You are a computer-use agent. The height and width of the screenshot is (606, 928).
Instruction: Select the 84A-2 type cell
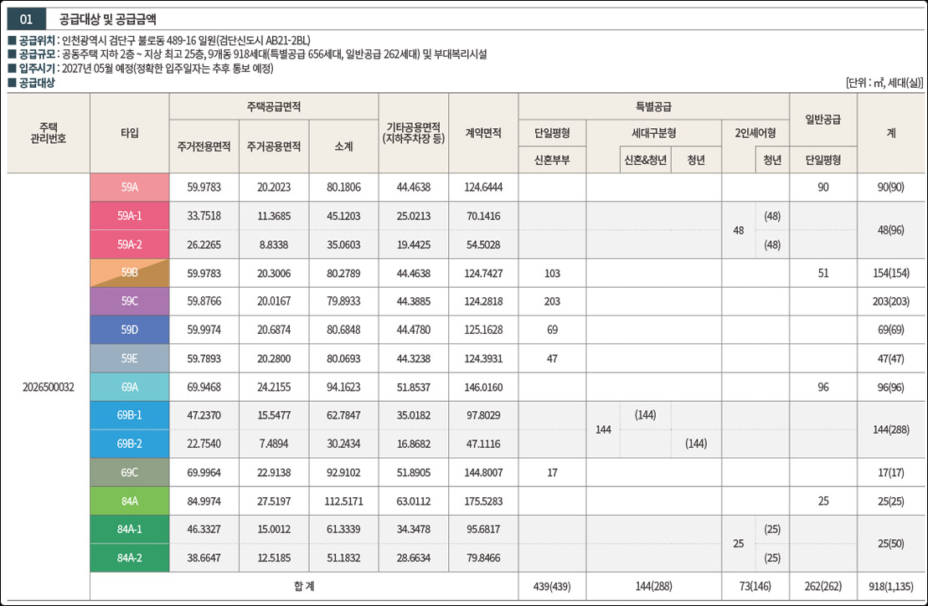pyautogui.click(x=130, y=557)
